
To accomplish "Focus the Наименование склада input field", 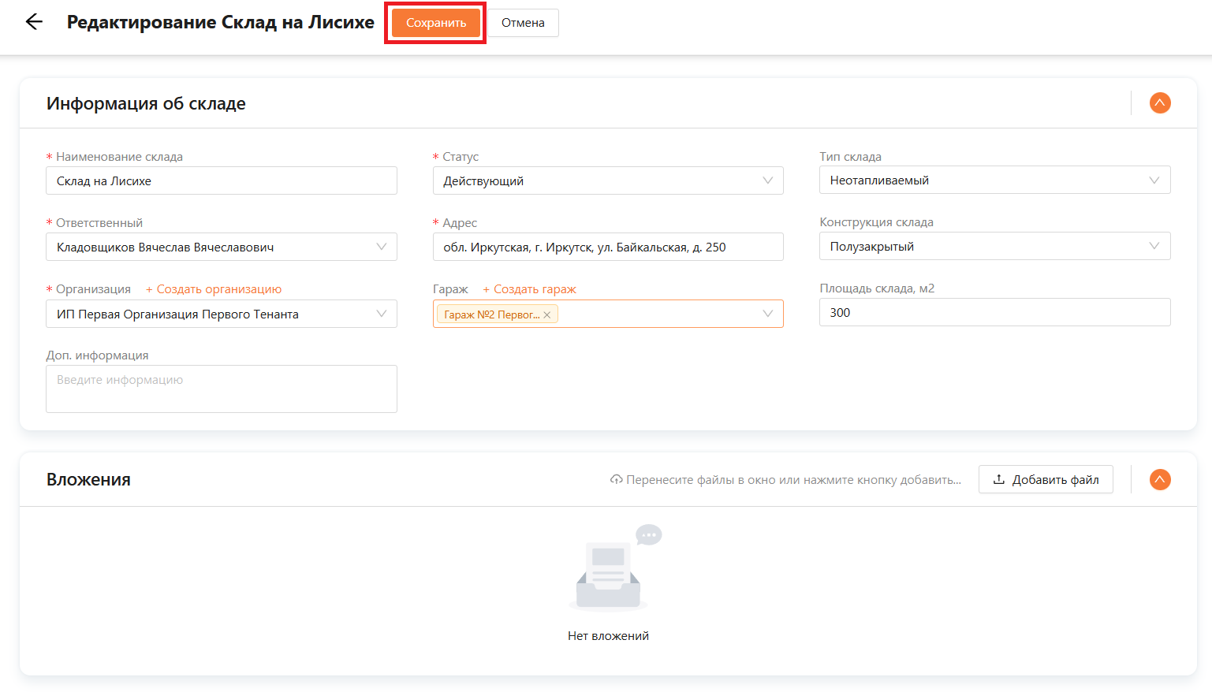I will coord(221,180).
